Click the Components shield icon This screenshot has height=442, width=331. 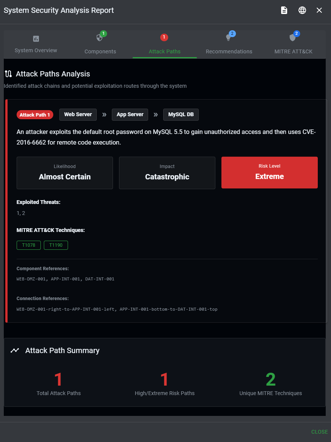[x=99, y=38]
